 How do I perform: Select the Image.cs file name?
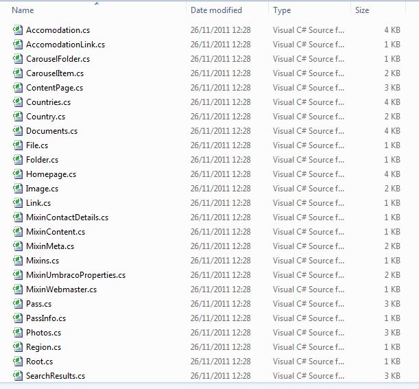pyautogui.click(x=42, y=189)
